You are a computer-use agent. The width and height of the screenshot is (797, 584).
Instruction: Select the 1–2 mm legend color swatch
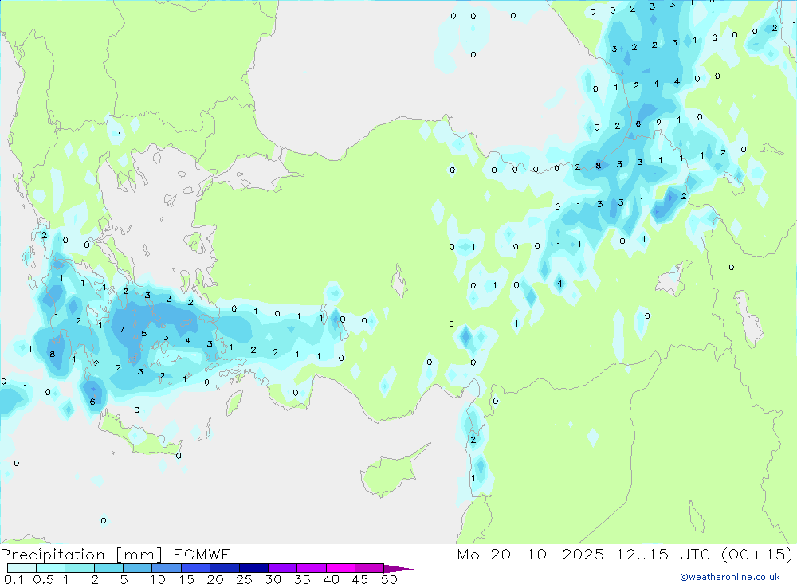80,568
